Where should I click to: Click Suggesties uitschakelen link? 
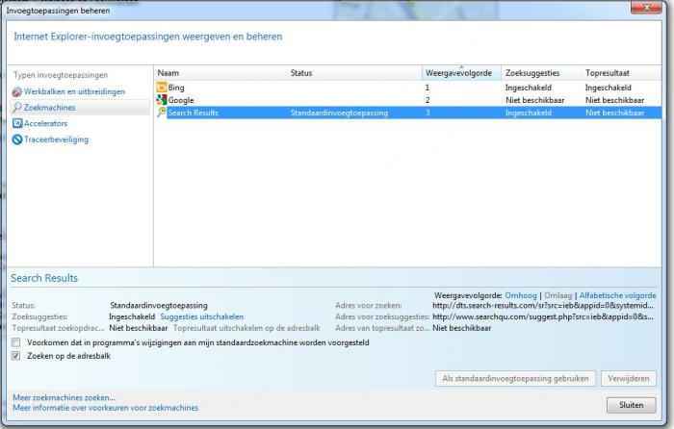[201, 316]
